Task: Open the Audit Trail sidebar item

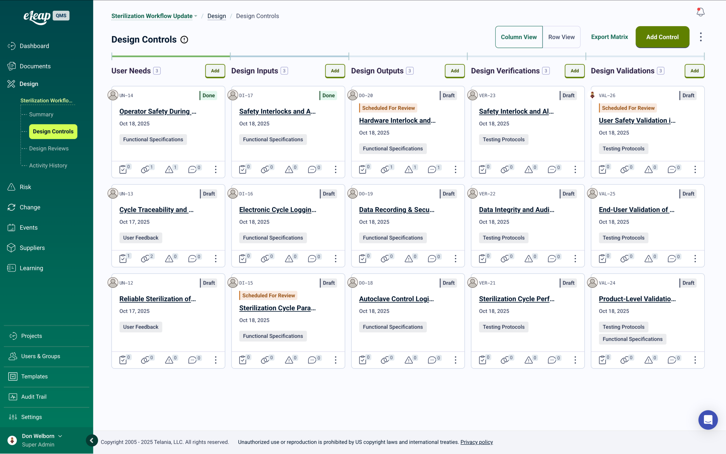Action: [x=33, y=397]
